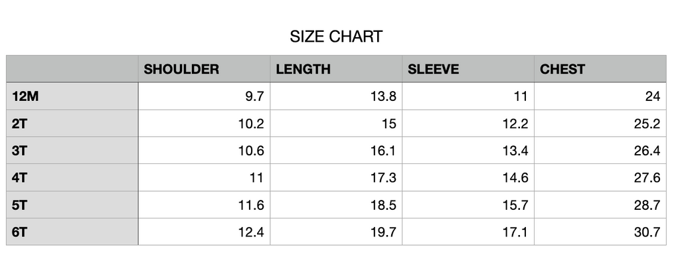680x261 pixels.
Task: Select the 2T row label
Action: pyautogui.click(x=72, y=124)
